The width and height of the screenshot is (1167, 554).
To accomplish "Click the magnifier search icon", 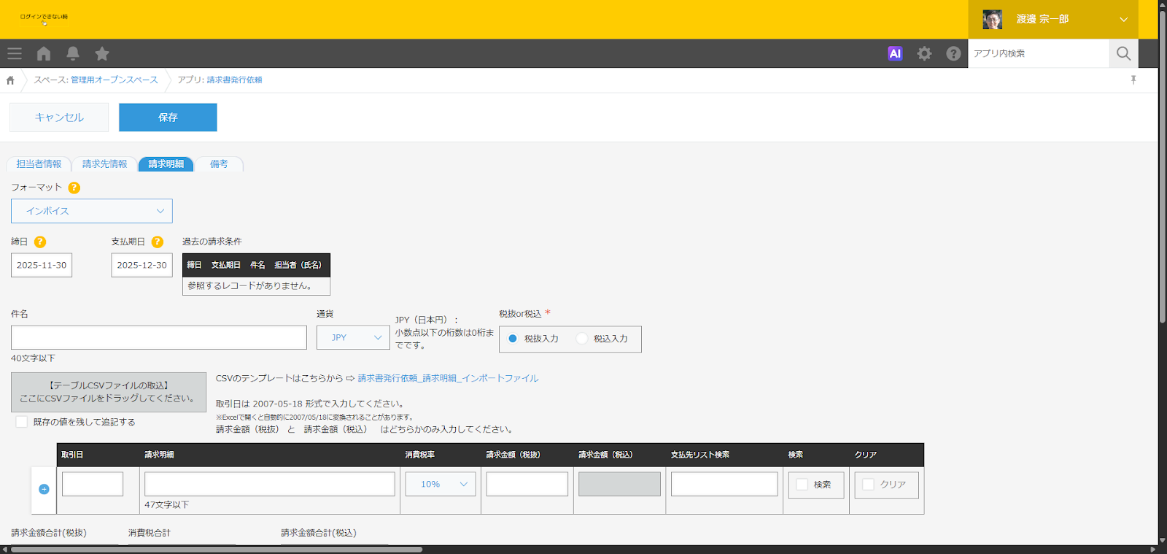I will click(1123, 53).
